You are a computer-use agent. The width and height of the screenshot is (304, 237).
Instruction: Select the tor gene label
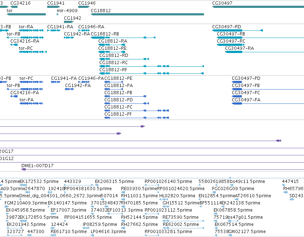(10, 11)
